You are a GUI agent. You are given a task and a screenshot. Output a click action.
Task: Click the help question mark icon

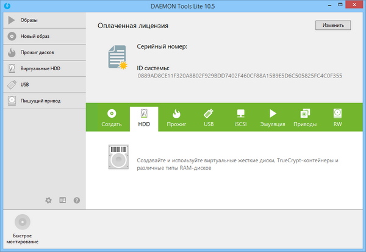77,200
